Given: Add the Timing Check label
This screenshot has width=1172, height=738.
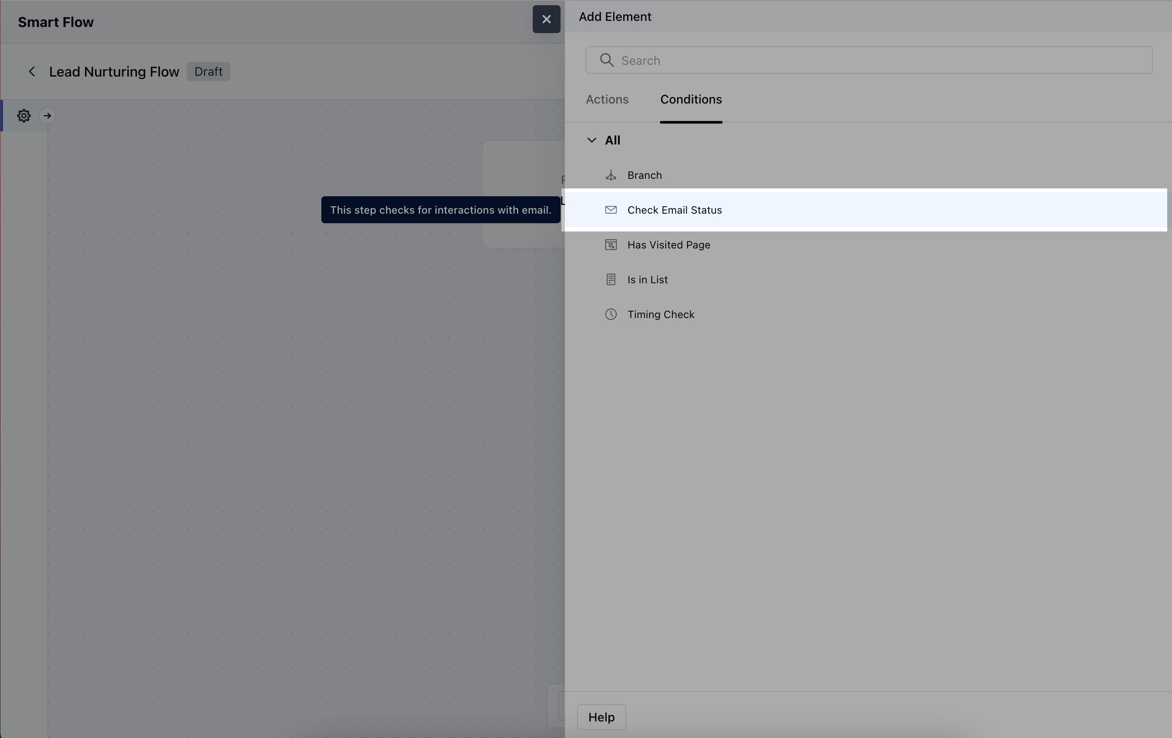Looking at the screenshot, I should point(661,315).
